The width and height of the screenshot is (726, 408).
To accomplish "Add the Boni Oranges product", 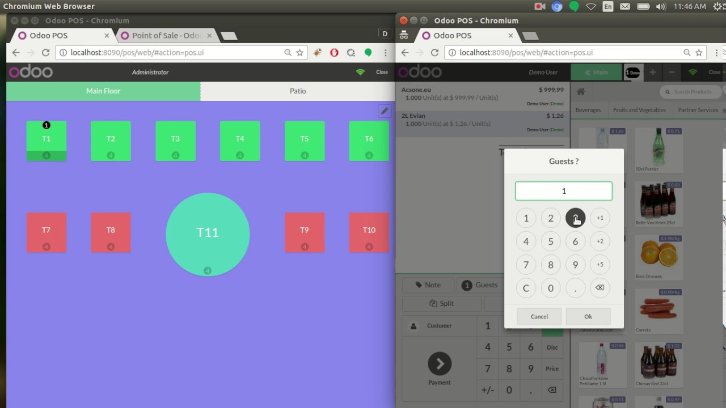I will (x=658, y=258).
